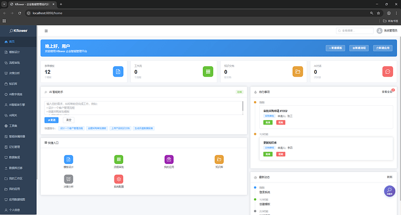Click the zoom magnifier icon in address bar
The height and width of the screenshot is (215, 401).
[371, 13]
